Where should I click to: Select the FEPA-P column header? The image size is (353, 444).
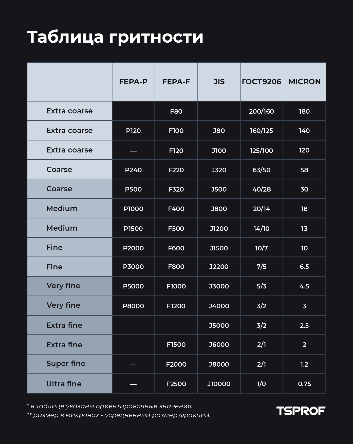[x=133, y=82]
